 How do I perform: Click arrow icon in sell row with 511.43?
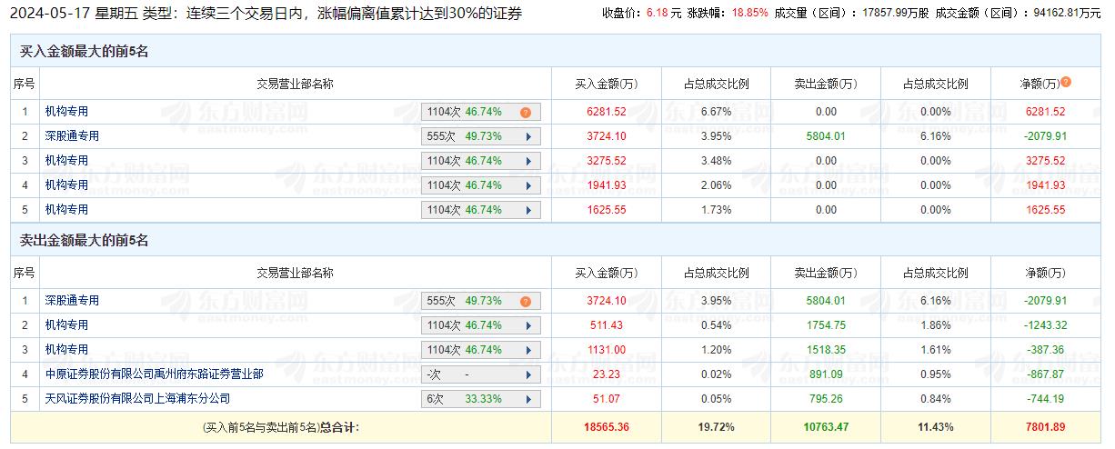[527, 325]
